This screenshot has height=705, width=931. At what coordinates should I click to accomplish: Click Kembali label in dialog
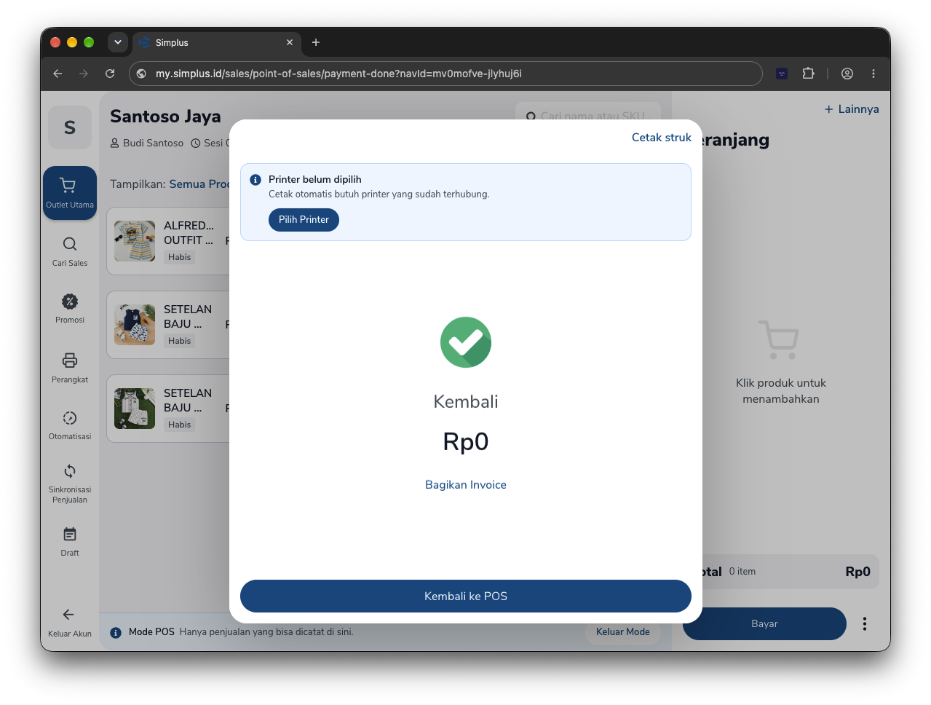tap(466, 402)
